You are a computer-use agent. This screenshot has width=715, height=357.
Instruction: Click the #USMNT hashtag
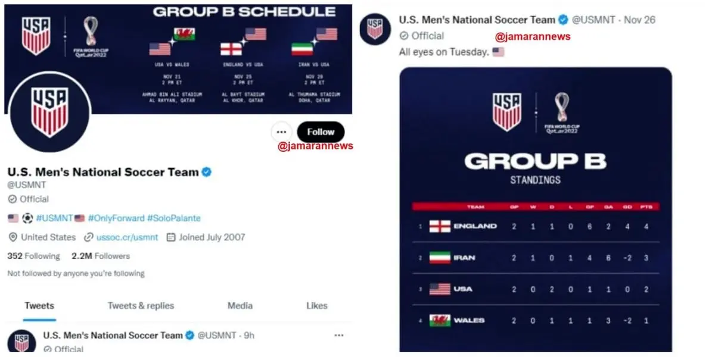(x=54, y=218)
